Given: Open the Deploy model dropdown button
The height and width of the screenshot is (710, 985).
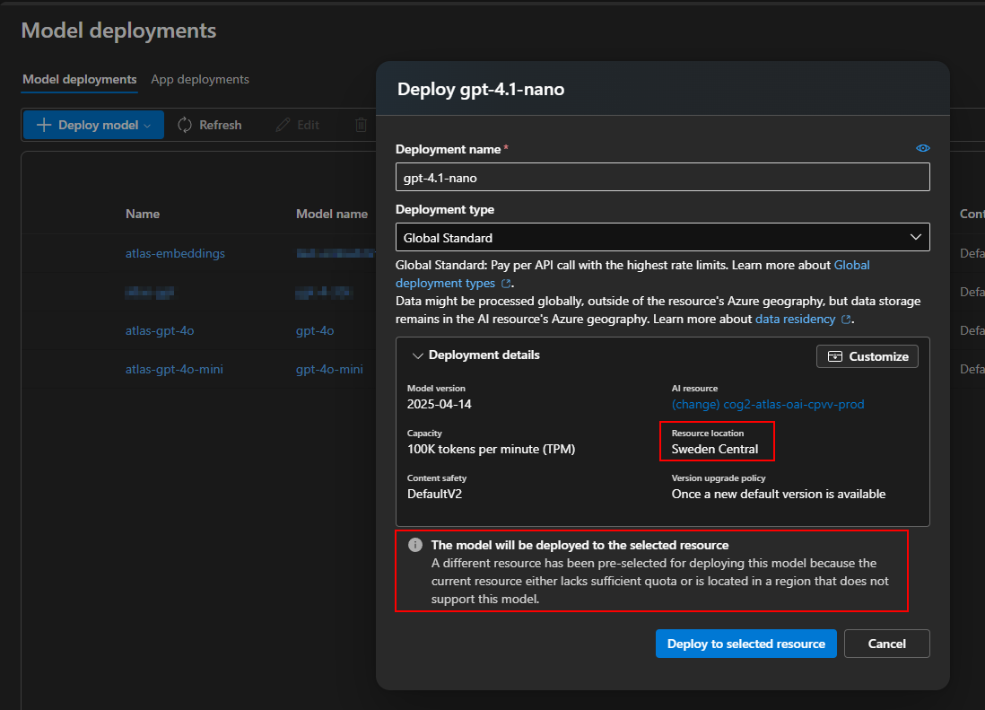Looking at the screenshot, I should (93, 125).
